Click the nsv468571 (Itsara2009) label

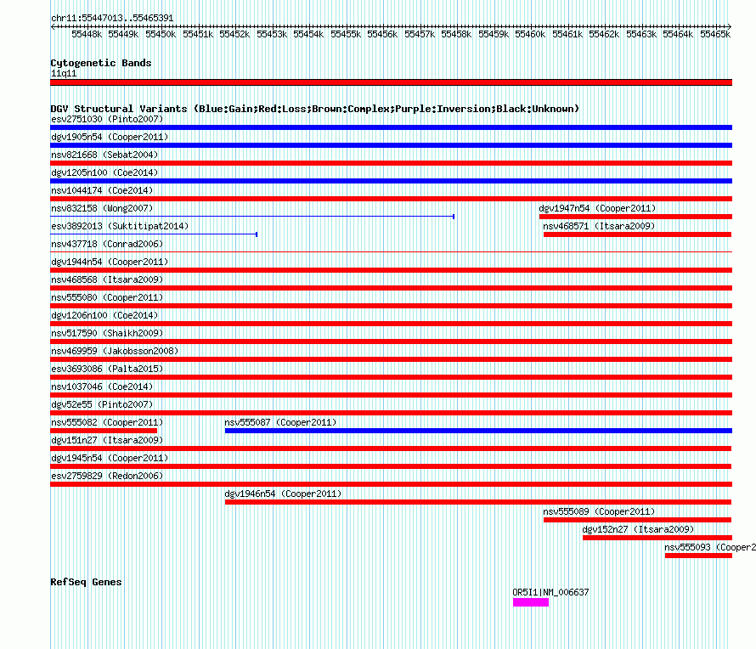click(599, 226)
